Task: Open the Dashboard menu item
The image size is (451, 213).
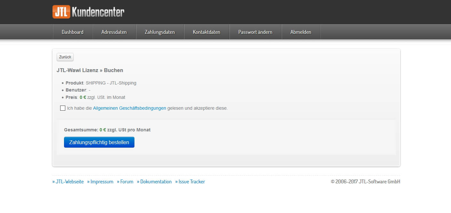Action: (73, 32)
